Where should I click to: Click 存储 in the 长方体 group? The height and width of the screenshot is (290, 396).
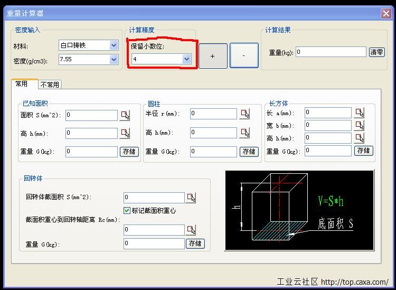pyautogui.click(x=363, y=151)
